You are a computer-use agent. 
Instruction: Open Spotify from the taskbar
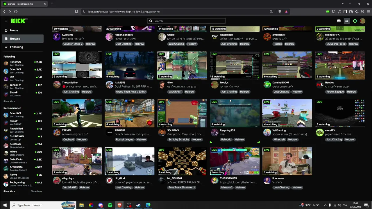110,205
